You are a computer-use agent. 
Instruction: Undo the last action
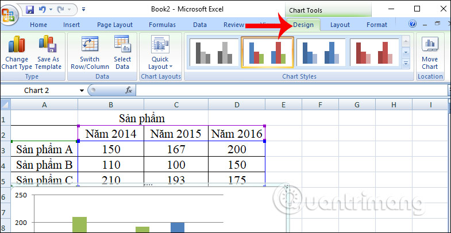click(x=43, y=10)
